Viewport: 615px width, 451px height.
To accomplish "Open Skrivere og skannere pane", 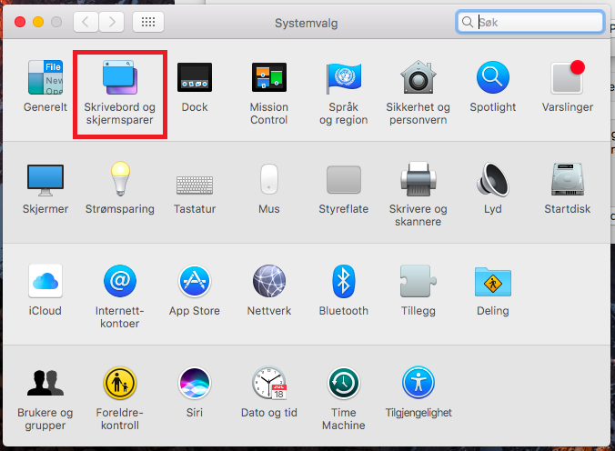I will tap(418, 181).
